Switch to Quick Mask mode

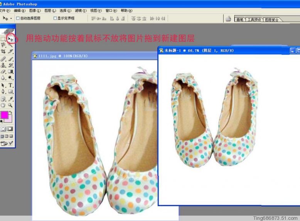click(10, 129)
